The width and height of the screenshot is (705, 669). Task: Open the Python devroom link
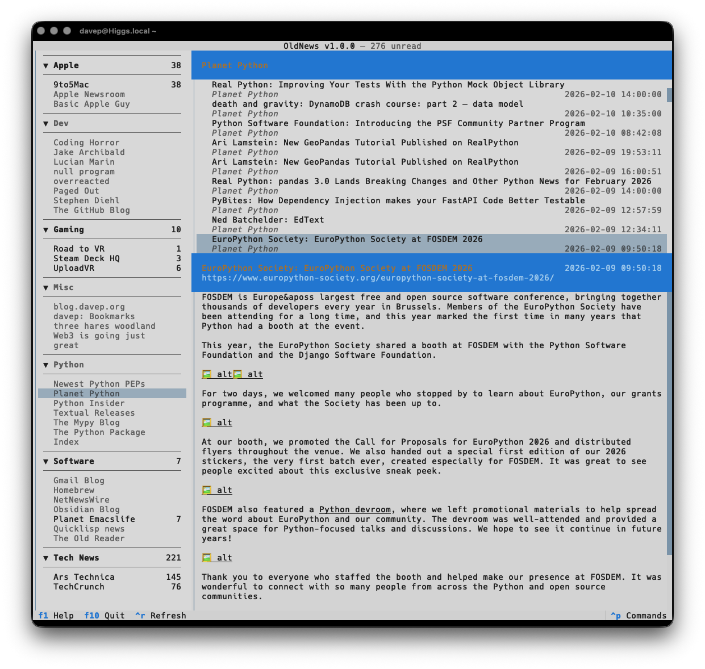pyautogui.click(x=354, y=510)
